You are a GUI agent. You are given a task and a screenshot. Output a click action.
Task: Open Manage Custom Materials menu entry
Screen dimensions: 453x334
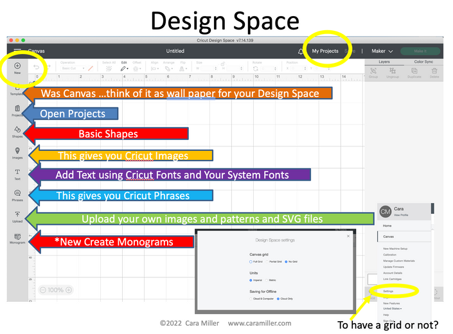click(x=398, y=261)
